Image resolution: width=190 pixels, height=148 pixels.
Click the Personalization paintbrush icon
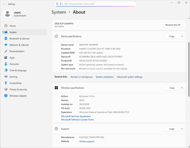(6, 51)
